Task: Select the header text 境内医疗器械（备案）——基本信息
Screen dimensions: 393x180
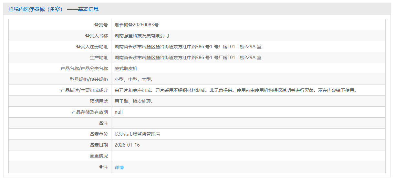Action: coord(56,9)
